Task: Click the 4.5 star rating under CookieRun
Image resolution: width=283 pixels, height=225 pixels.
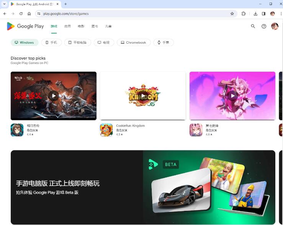Action: 119,134
